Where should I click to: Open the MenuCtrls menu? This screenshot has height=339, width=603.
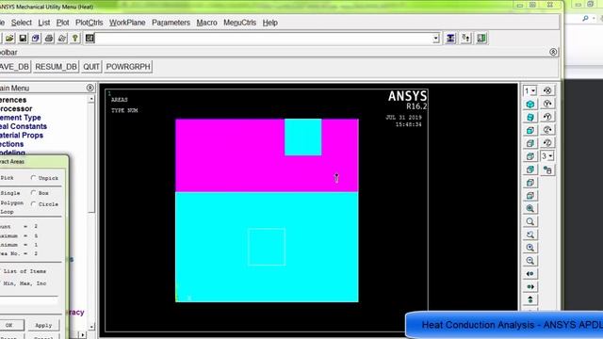(x=239, y=23)
